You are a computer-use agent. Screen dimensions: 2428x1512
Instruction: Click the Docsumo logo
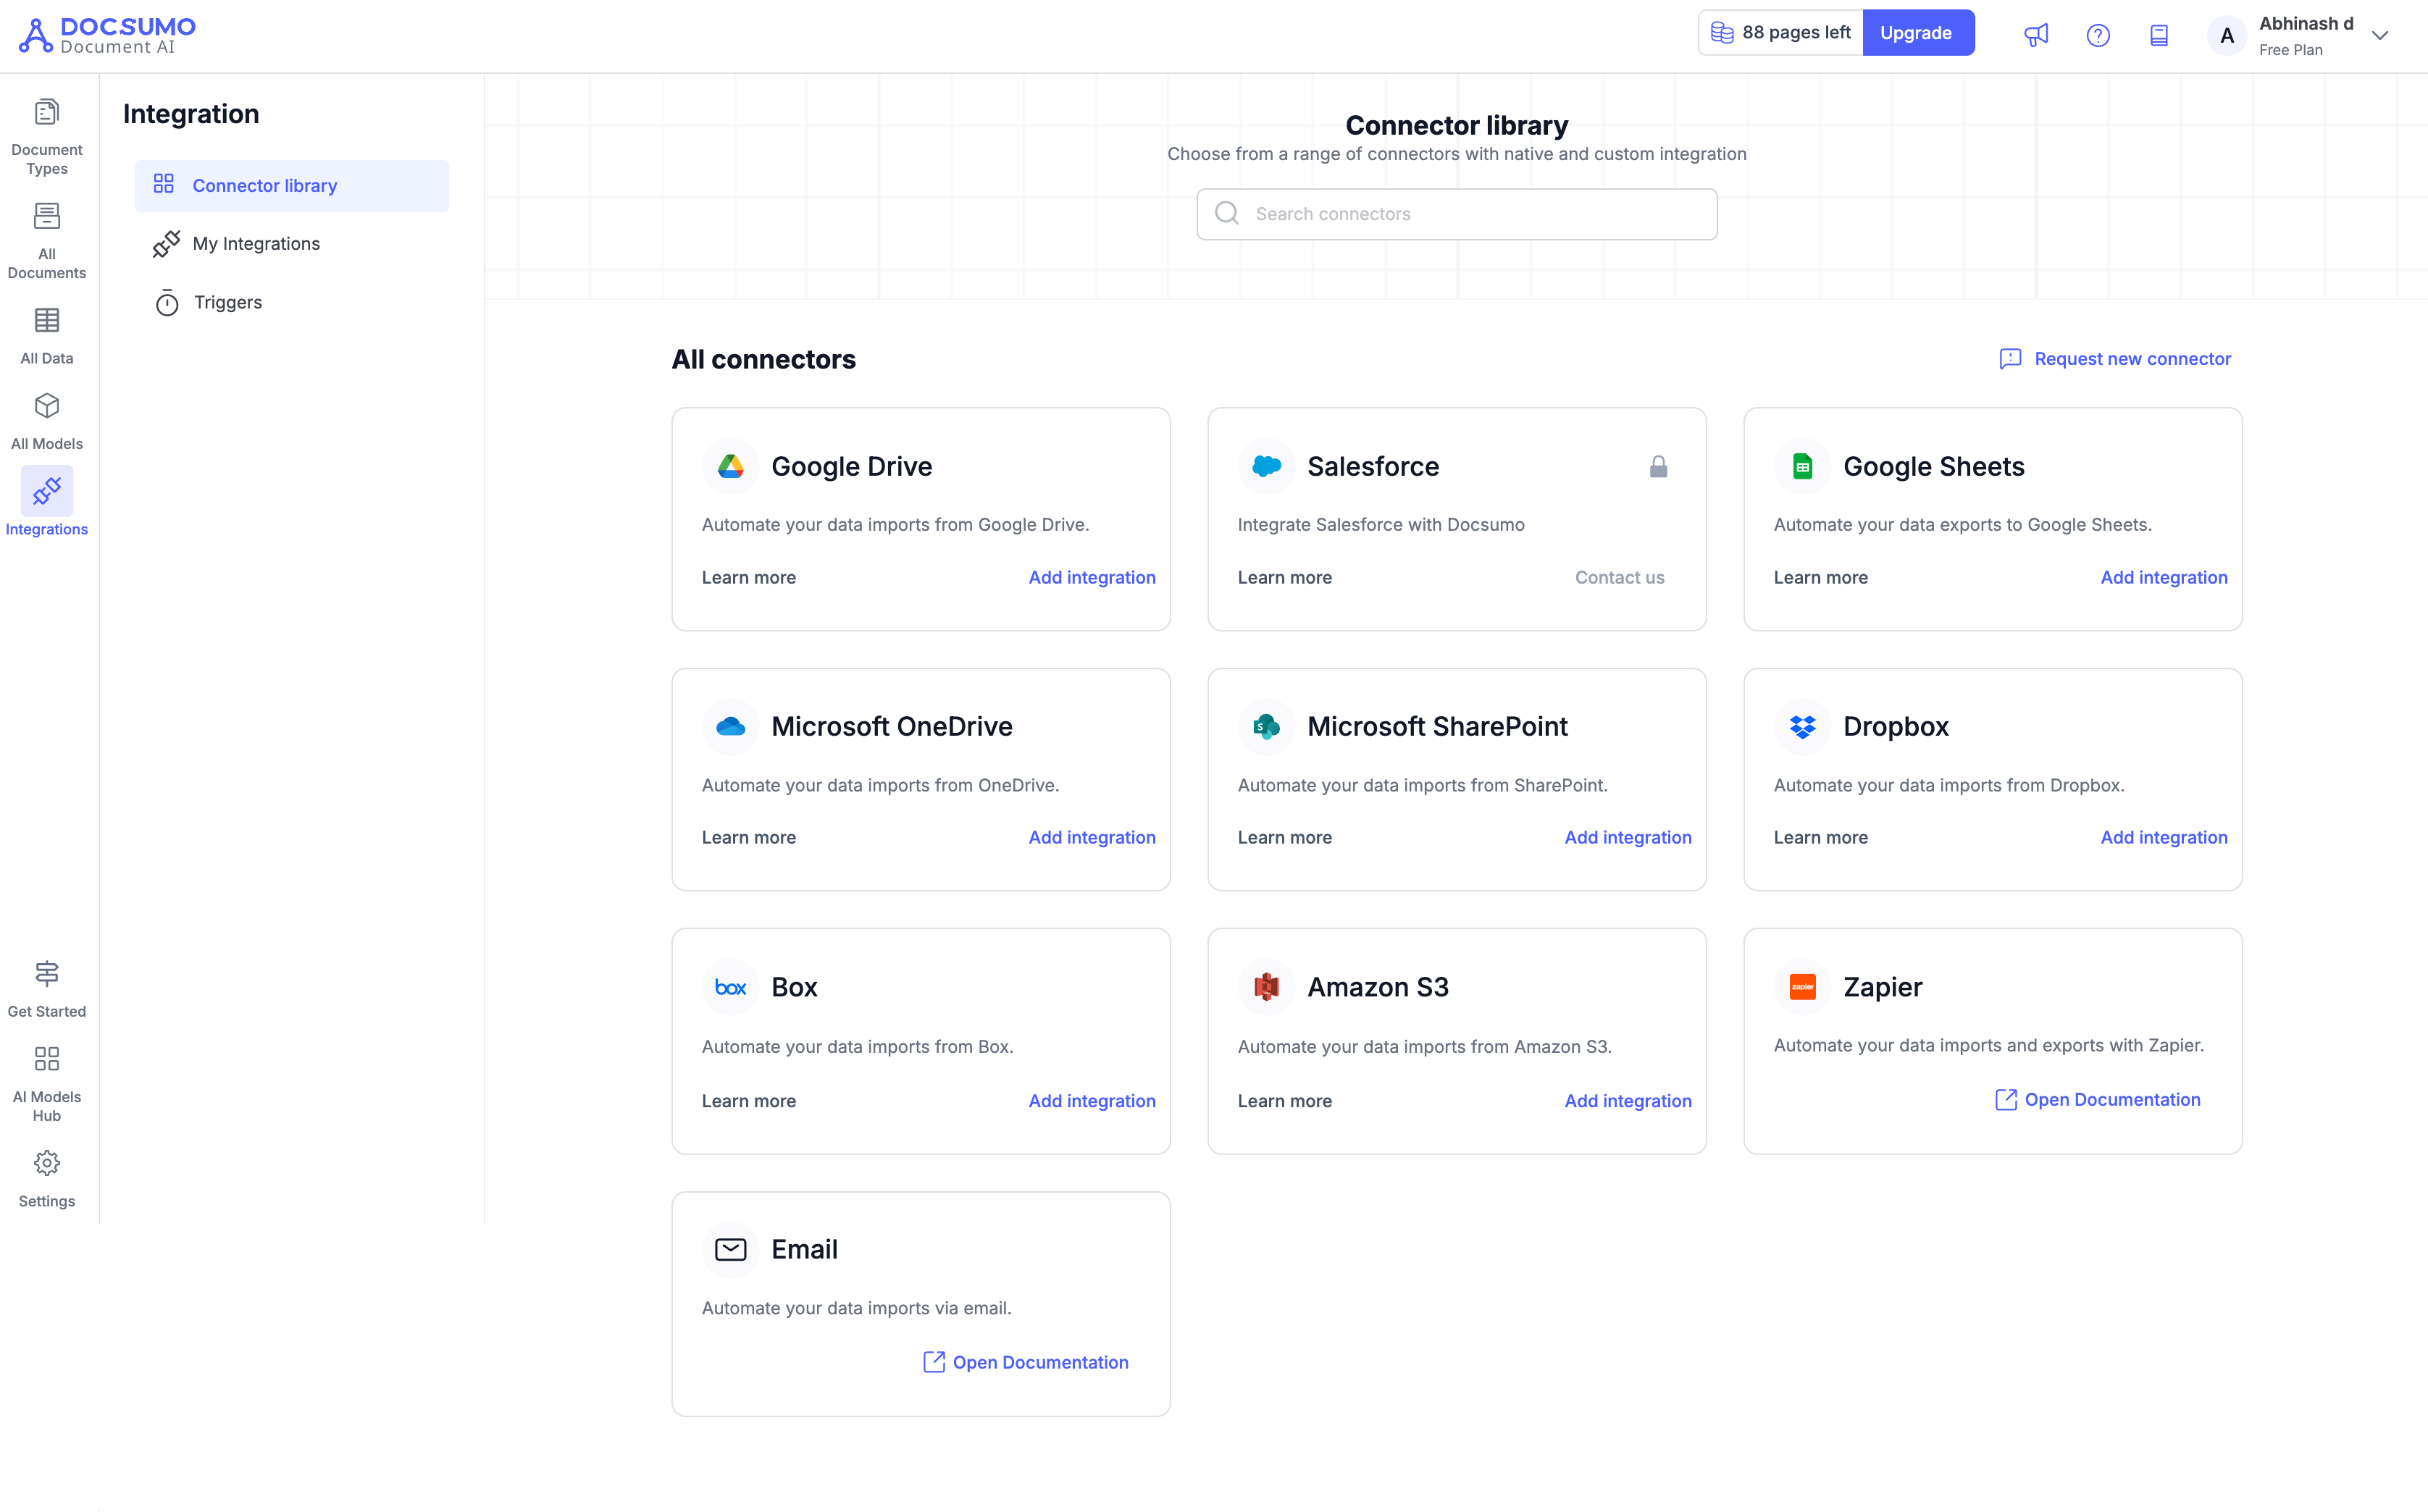(x=107, y=36)
